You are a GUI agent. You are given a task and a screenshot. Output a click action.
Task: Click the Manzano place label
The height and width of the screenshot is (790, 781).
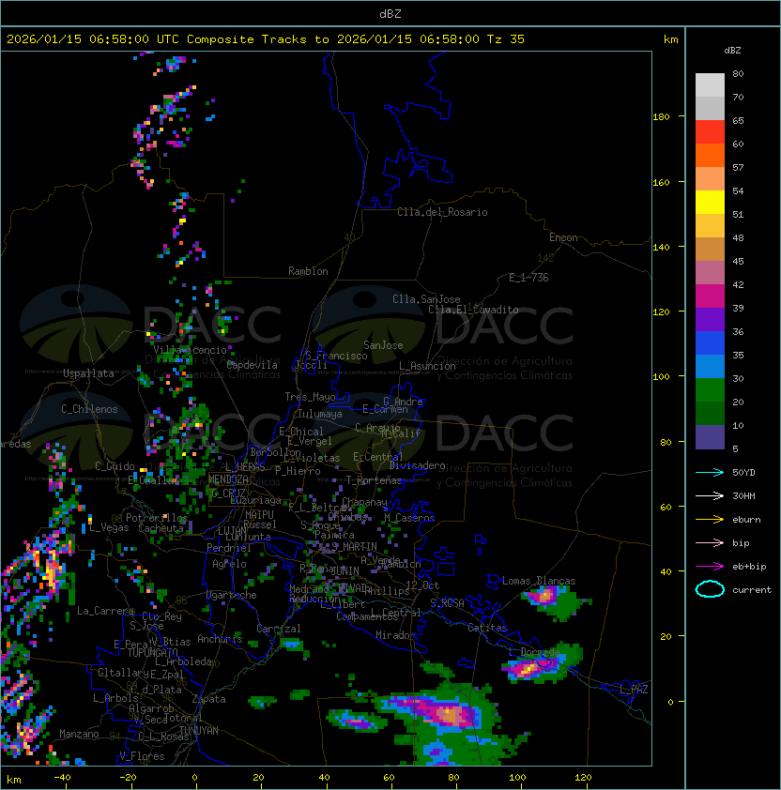click(x=79, y=734)
